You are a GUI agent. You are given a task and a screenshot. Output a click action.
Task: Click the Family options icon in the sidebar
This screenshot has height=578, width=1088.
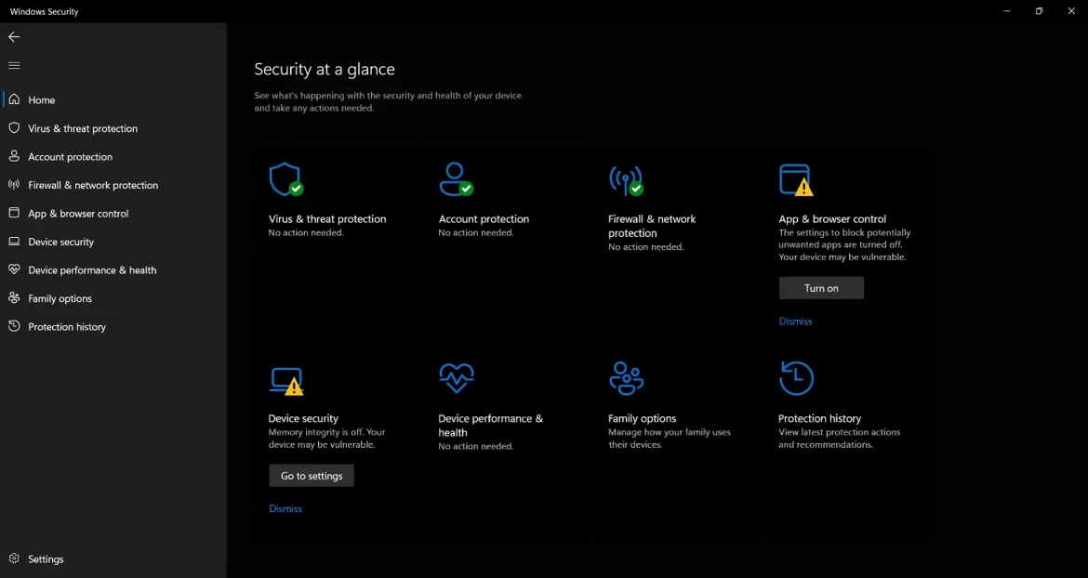tap(13, 298)
